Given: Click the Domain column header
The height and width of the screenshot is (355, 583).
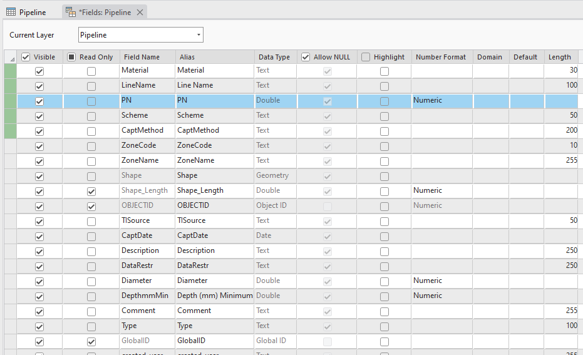Looking at the screenshot, I should [490, 57].
